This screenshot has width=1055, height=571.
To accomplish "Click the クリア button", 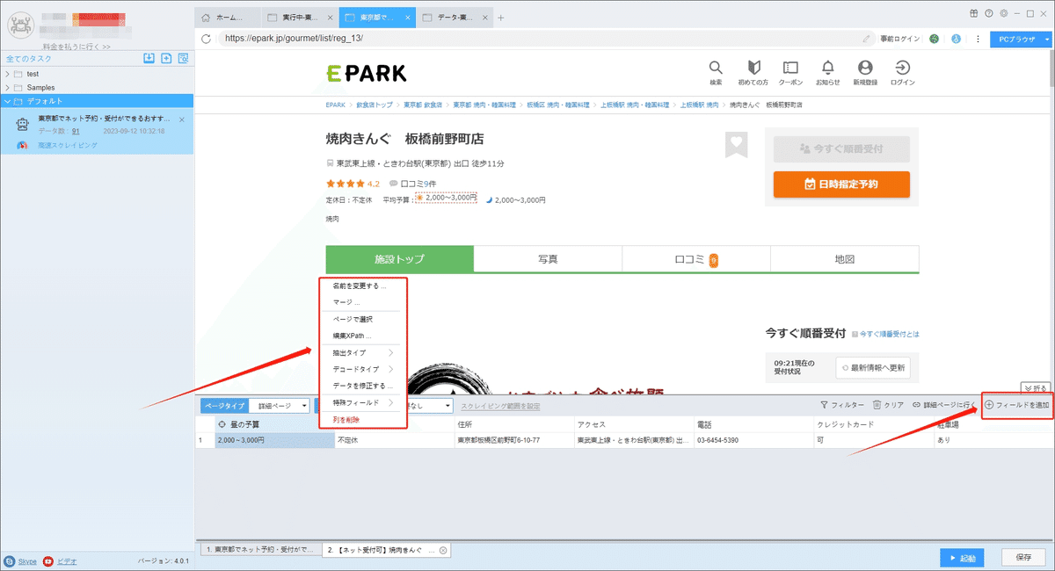I will [888, 405].
